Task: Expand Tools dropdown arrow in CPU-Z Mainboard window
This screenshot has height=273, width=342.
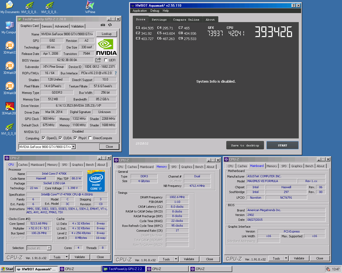Action: tap(286, 258)
